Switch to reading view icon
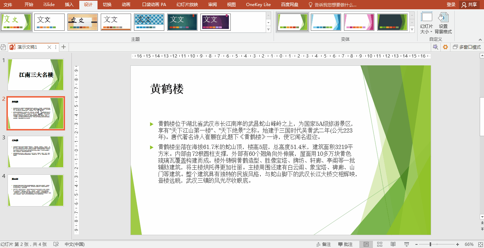 click(393, 244)
